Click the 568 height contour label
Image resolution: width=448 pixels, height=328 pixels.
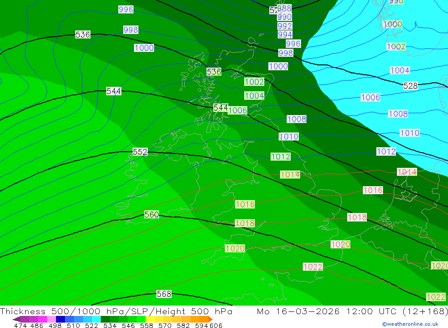164,294
